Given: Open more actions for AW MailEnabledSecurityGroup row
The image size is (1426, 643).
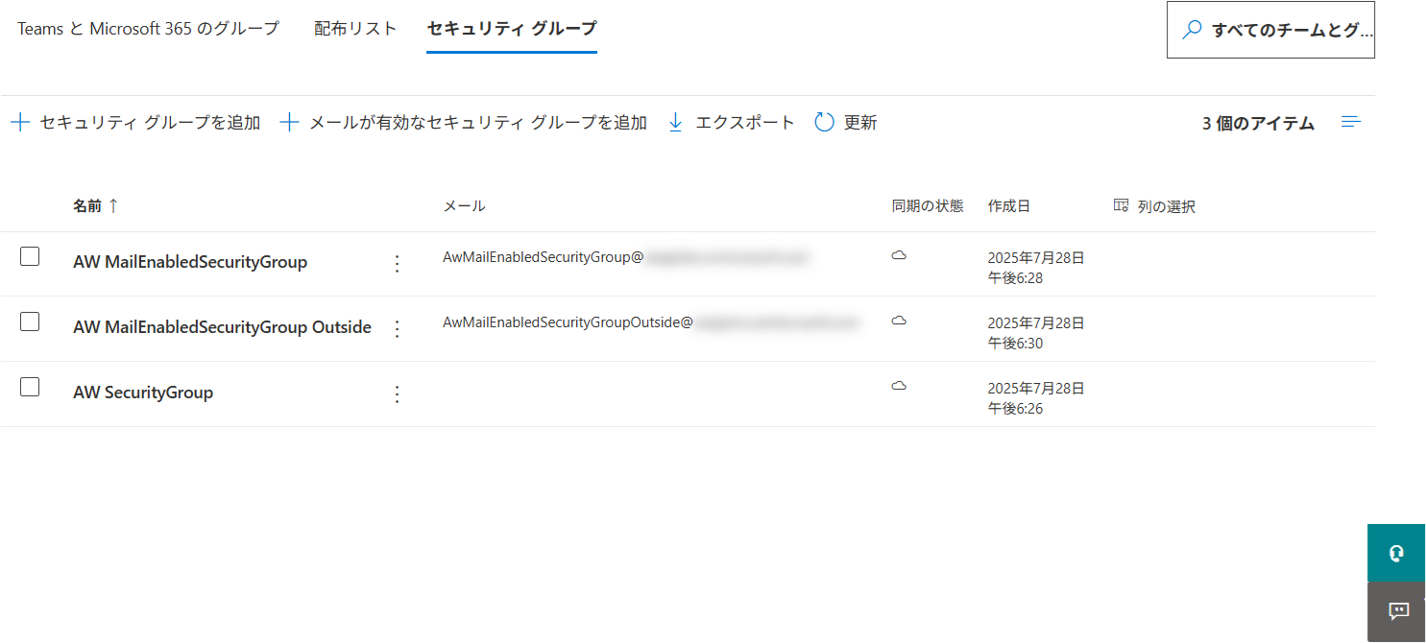Looking at the screenshot, I should pyautogui.click(x=398, y=264).
